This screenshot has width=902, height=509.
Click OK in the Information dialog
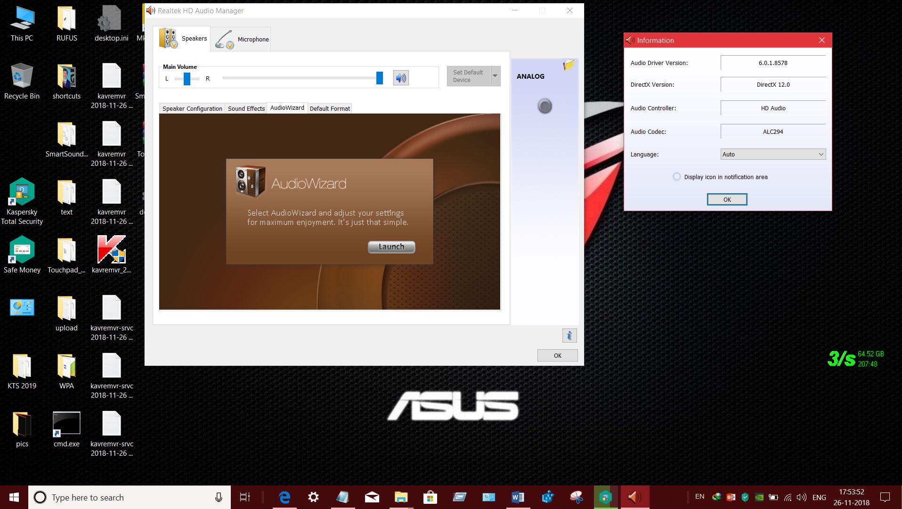[x=727, y=199]
